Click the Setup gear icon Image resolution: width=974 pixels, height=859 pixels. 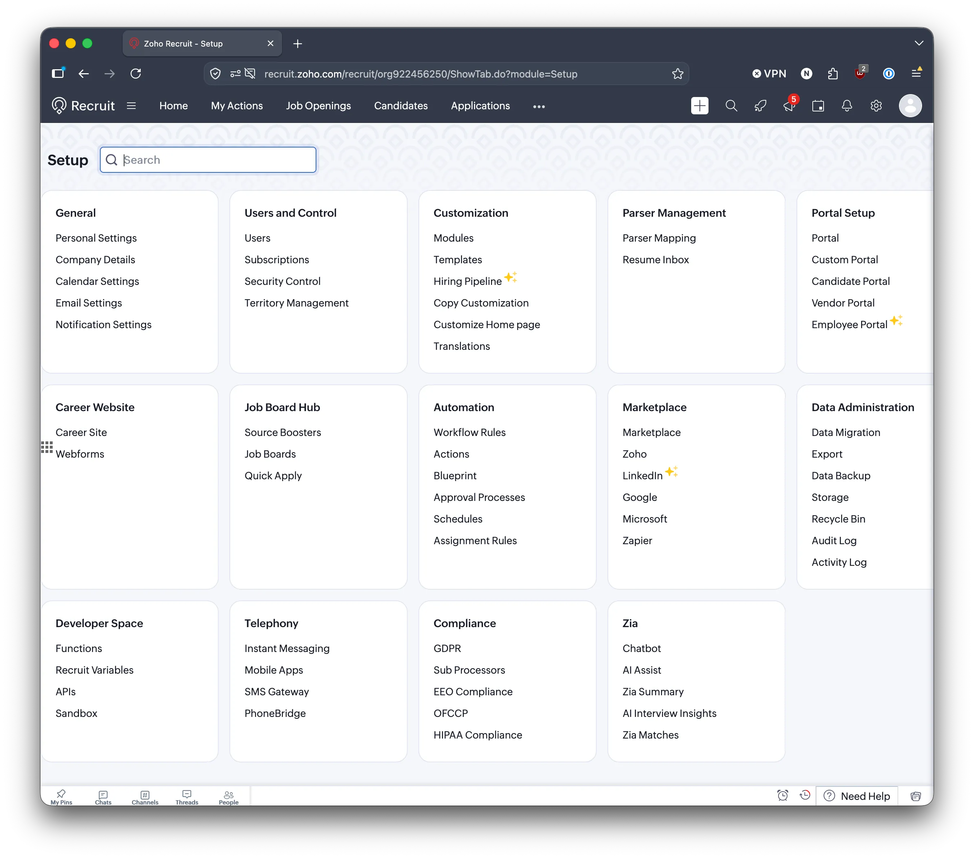pos(876,106)
